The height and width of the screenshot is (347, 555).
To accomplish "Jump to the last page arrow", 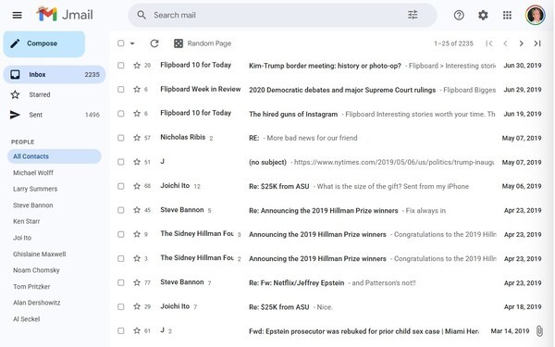I will point(537,43).
